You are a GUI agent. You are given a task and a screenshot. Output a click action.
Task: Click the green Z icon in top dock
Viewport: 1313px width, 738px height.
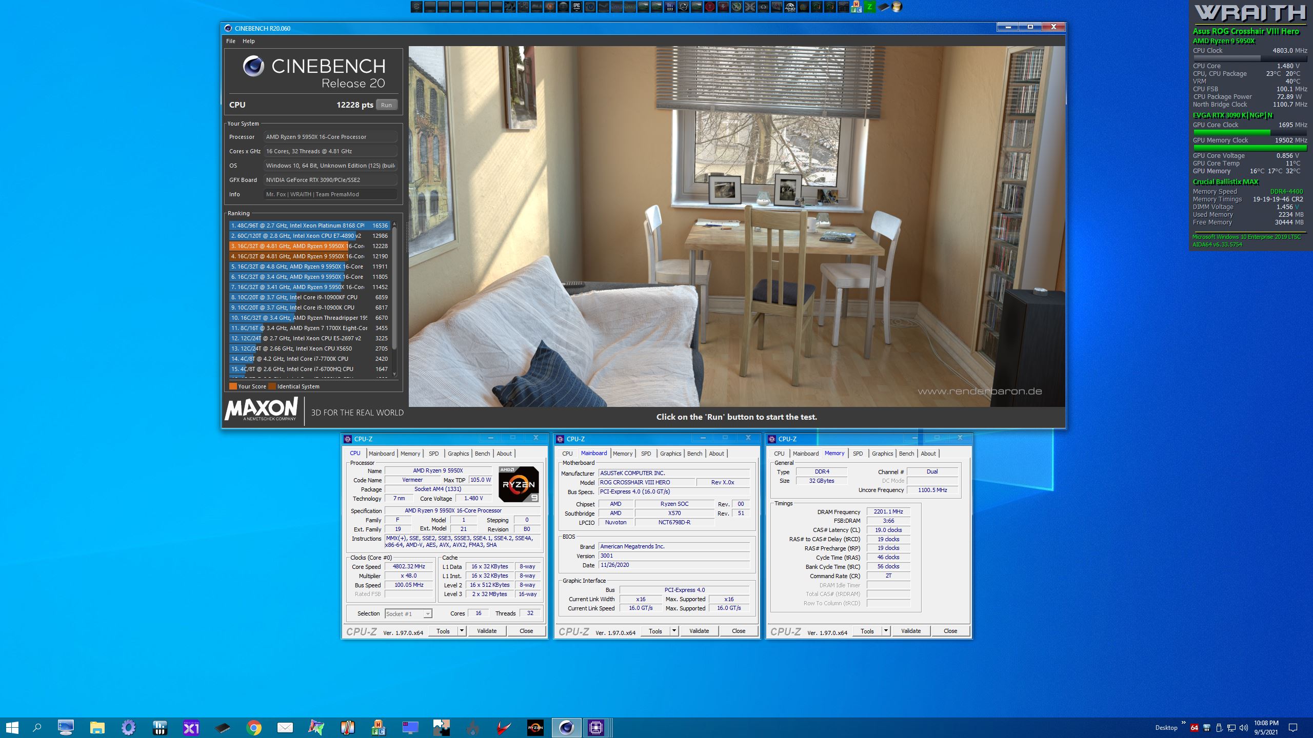[x=870, y=7]
